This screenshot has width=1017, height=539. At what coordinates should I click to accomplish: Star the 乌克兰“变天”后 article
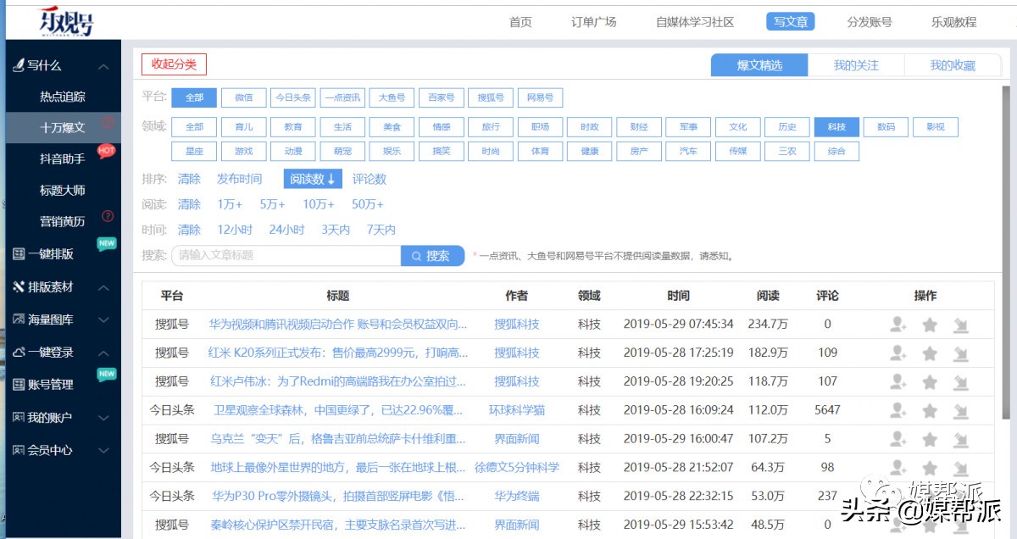[x=930, y=439]
